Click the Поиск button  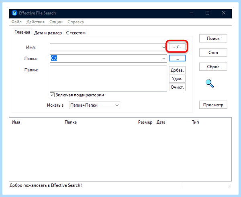coord(213,39)
